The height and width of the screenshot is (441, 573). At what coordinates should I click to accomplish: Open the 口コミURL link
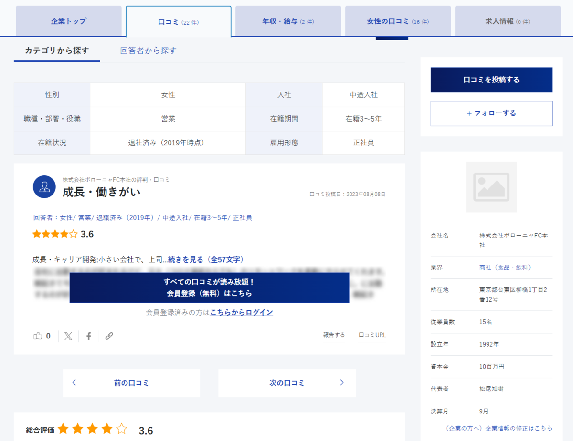372,335
